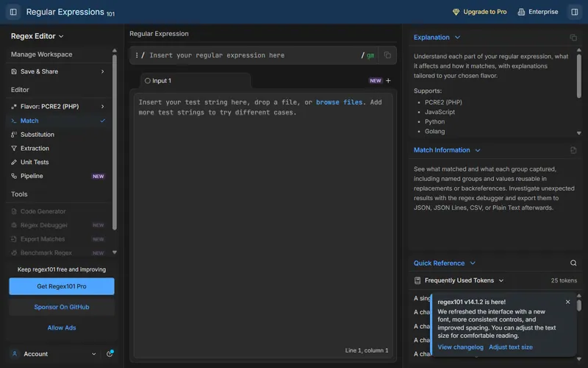
Task: Select Substitution mode
Action: pos(58,135)
